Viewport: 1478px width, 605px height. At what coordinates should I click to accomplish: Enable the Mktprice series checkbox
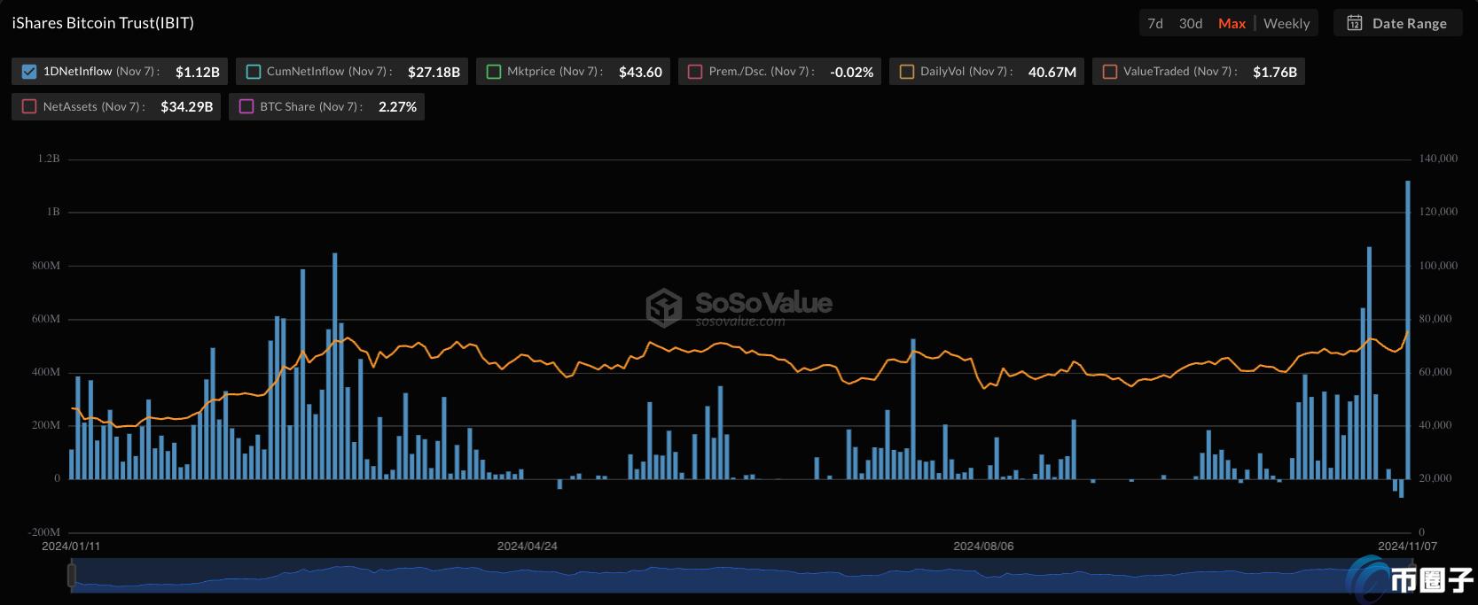point(494,72)
